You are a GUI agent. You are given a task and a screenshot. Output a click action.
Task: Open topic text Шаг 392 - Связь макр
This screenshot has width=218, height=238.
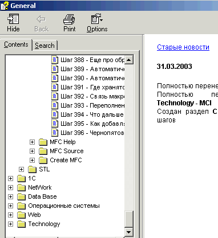(x=92, y=96)
